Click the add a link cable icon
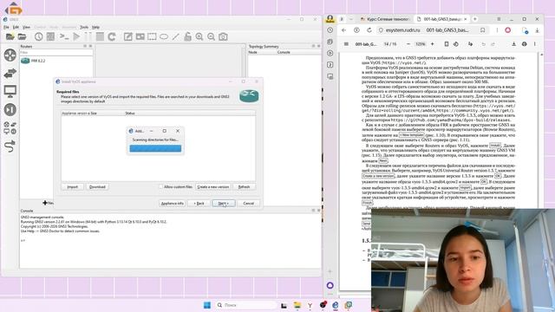This screenshot has width=555, height=312. click(10, 146)
